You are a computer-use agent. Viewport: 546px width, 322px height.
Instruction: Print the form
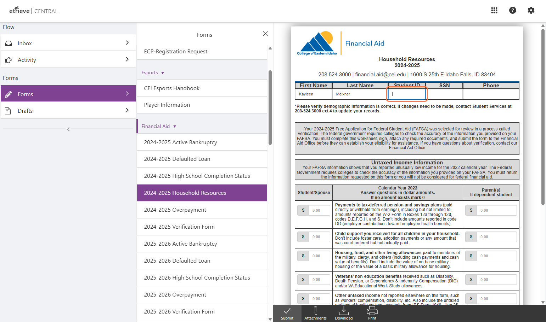[x=372, y=314]
